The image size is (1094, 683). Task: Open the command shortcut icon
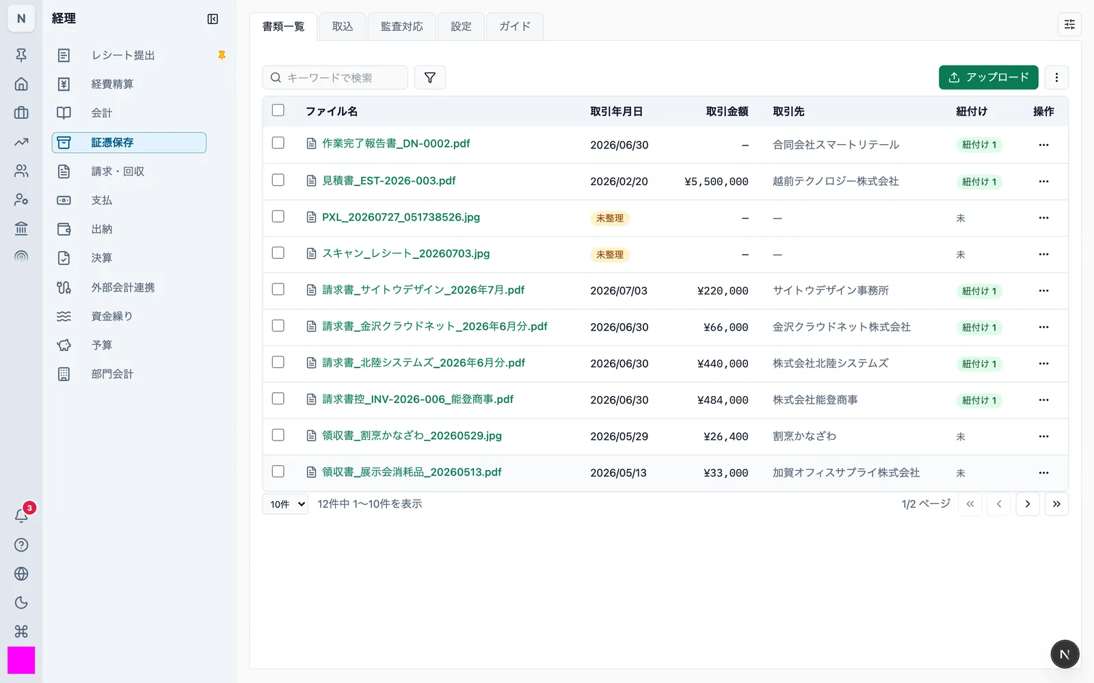(21, 631)
